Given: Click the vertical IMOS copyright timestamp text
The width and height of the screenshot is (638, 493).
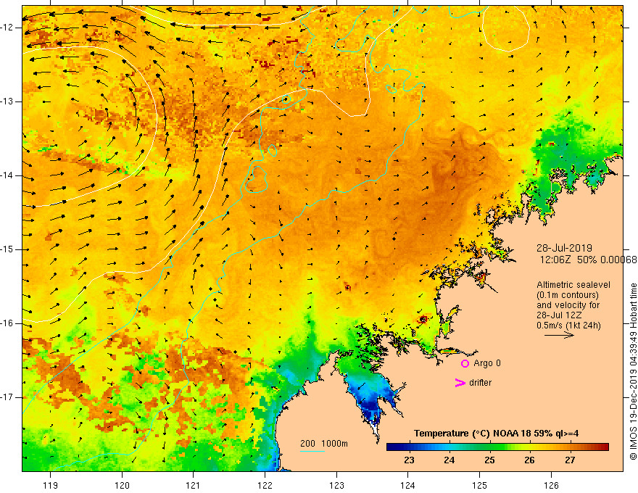Looking at the screenshot, I should [x=633, y=372].
